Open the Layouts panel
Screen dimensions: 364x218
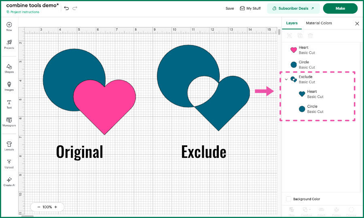point(9,146)
